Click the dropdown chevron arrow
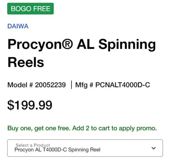Screen dimensions: 174x160 tap(154, 148)
